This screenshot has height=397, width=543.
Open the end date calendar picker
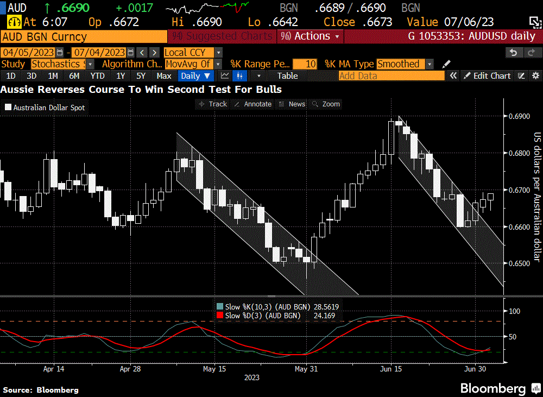130,52
